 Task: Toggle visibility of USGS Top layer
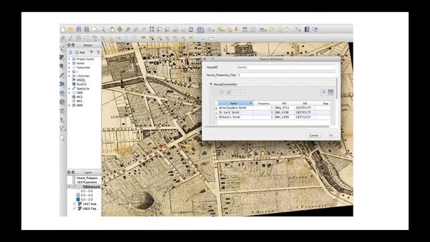pyautogui.click(x=75, y=208)
